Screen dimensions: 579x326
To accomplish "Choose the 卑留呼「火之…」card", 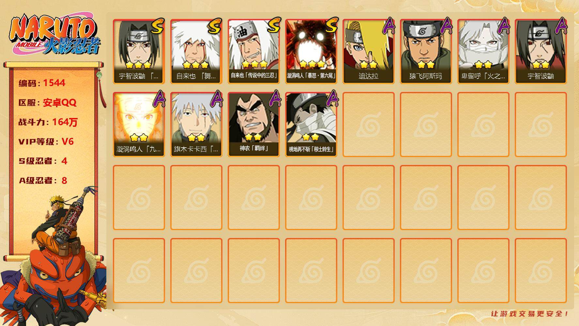I will (483, 52).
